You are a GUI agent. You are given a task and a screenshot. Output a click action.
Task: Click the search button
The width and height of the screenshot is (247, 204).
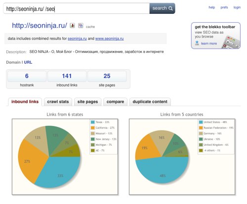pos(162,8)
